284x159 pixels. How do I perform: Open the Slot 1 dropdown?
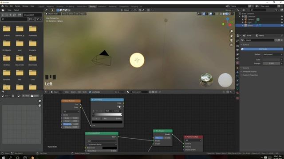[119, 92]
